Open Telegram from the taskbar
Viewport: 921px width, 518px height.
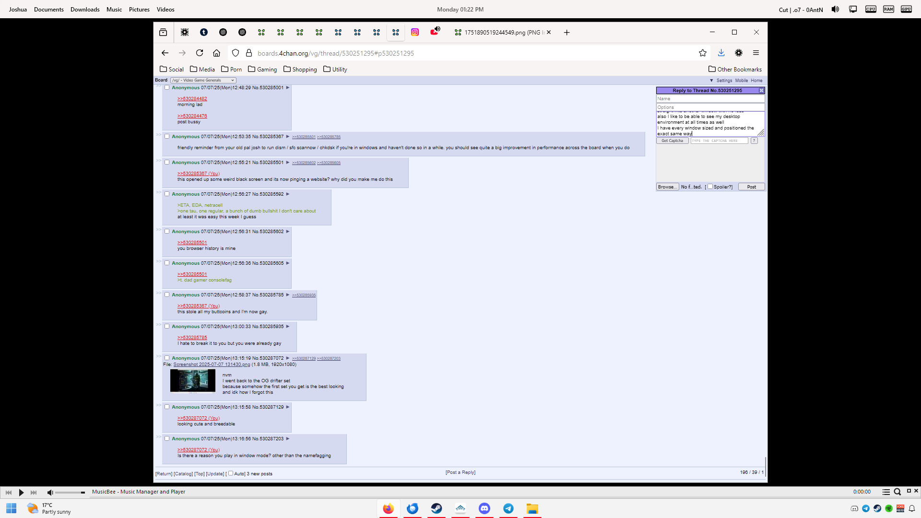pyautogui.click(x=508, y=508)
